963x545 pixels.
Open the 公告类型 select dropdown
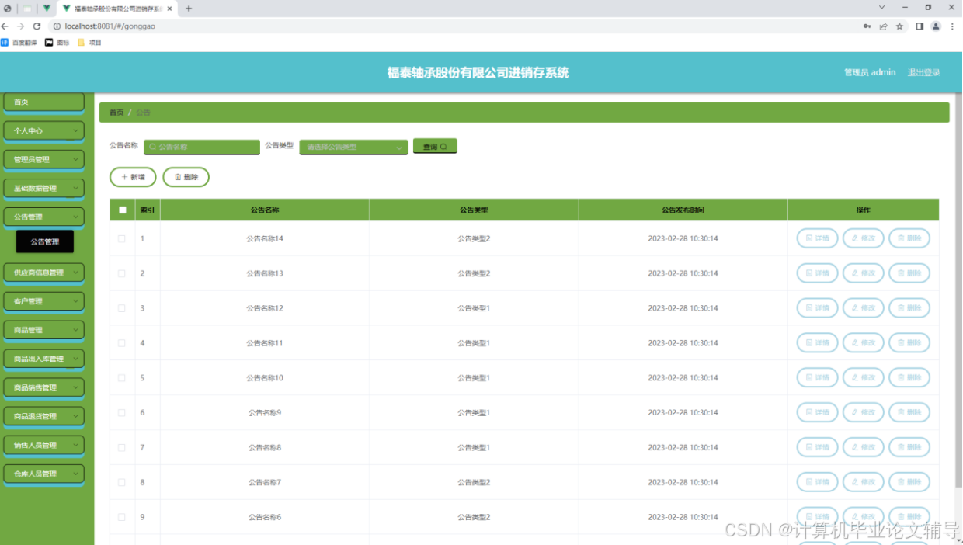point(353,147)
